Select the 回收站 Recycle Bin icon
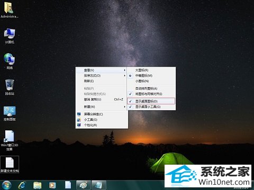The width and height of the screenshot is (254, 190). point(10,87)
